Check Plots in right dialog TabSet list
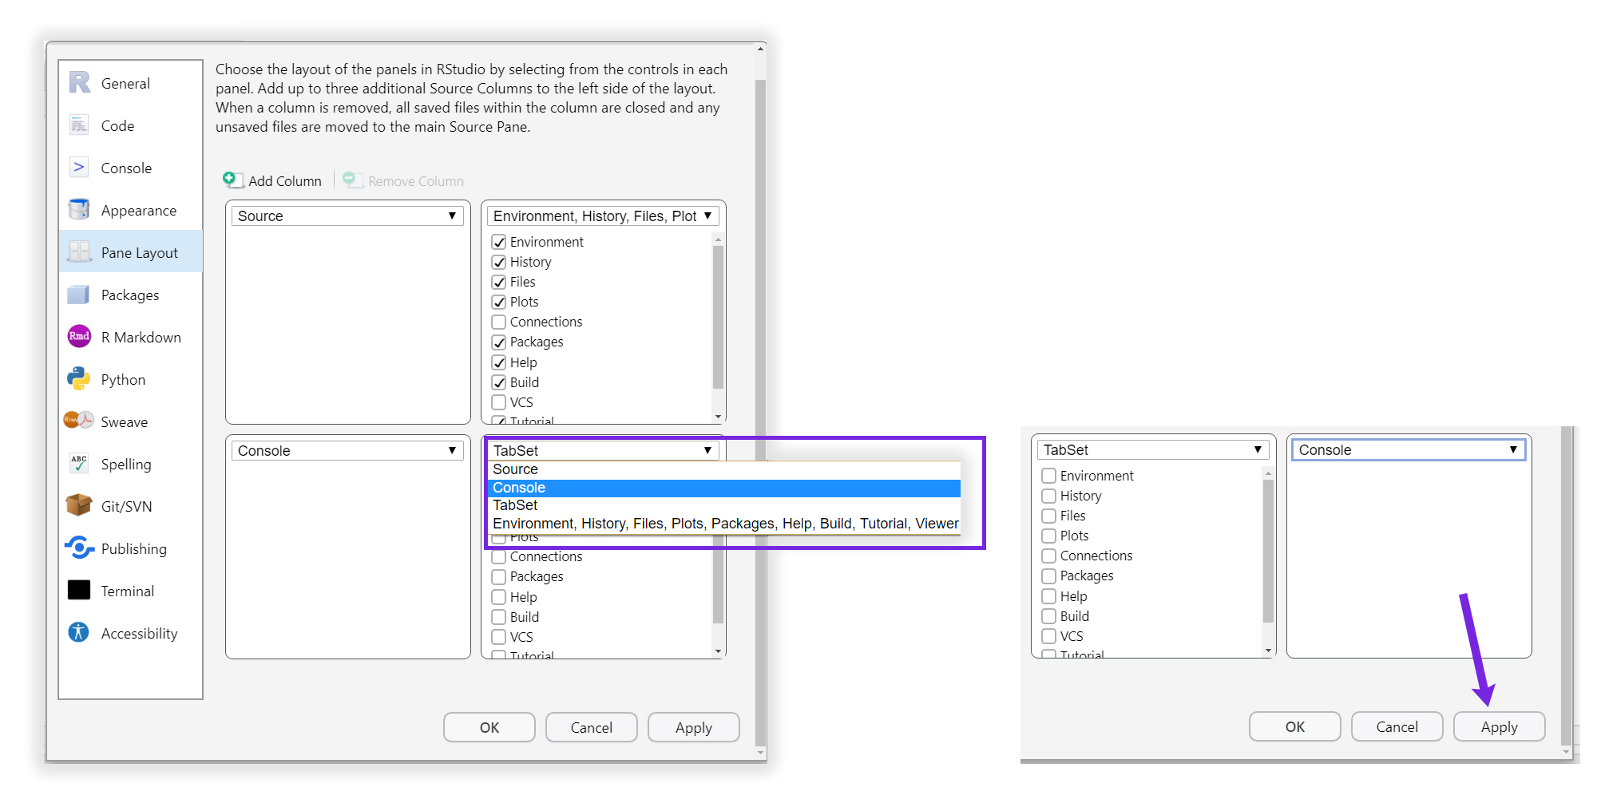 1049,536
